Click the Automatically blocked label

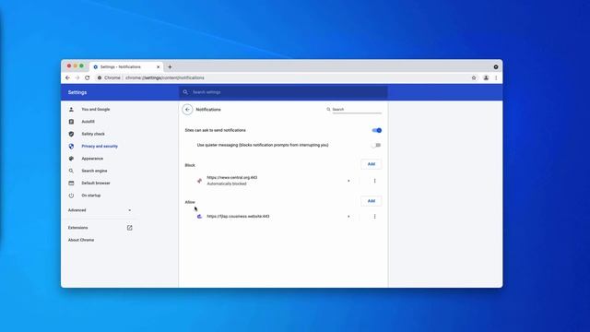[227, 184]
